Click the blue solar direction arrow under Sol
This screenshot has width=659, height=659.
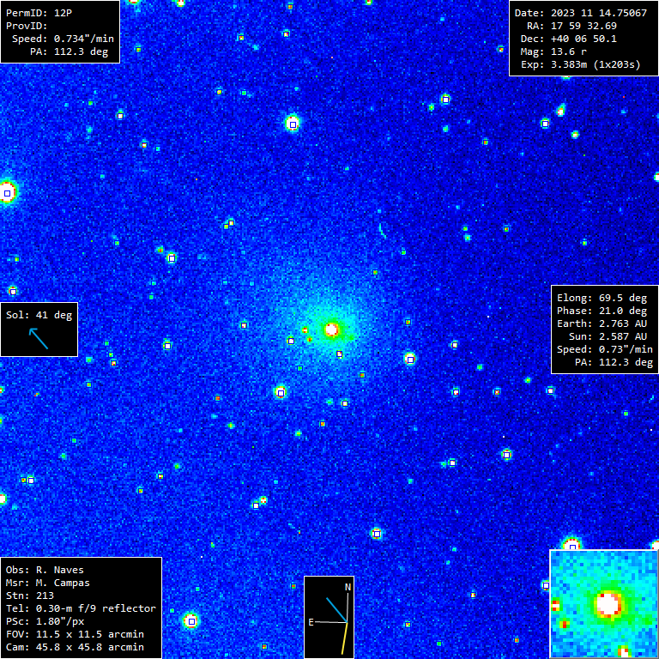tap(39, 339)
